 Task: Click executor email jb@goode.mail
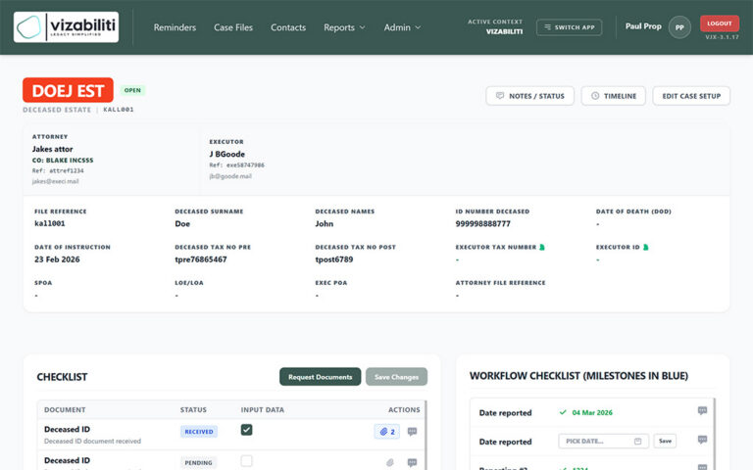(230, 176)
